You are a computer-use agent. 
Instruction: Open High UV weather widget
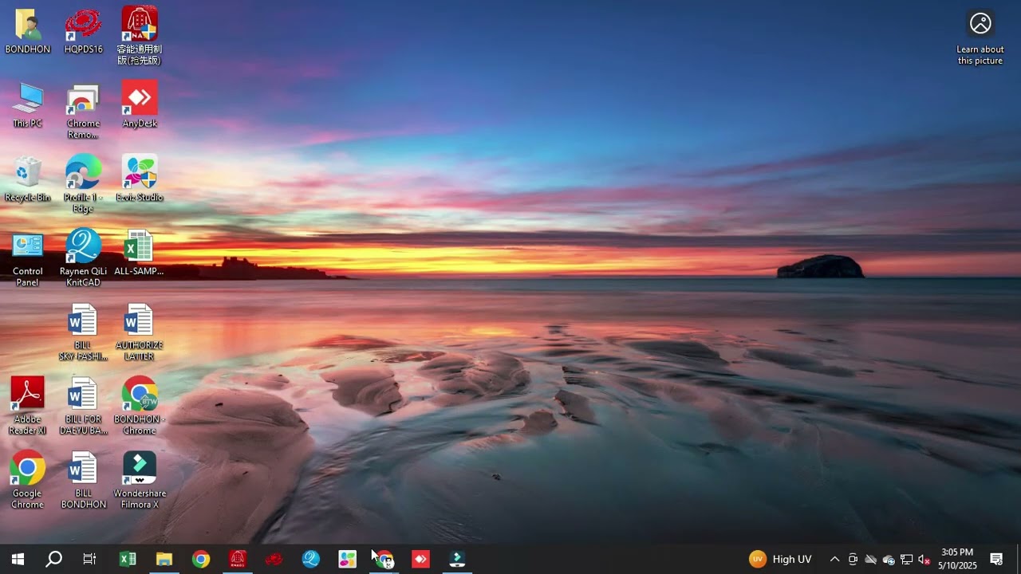[x=780, y=559]
